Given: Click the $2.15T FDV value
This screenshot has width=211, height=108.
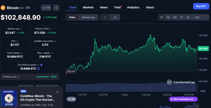Looking at the screenshot, I should [15, 45].
